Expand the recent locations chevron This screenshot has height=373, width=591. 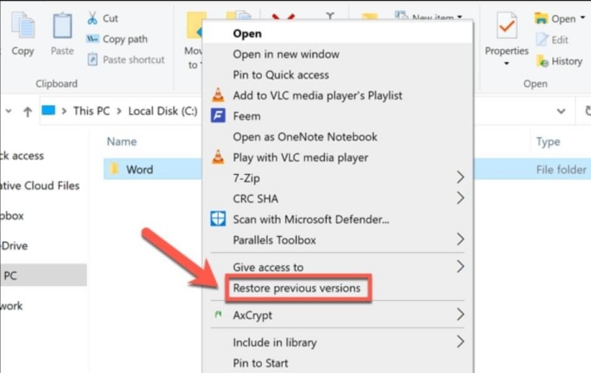[x=8, y=111]
